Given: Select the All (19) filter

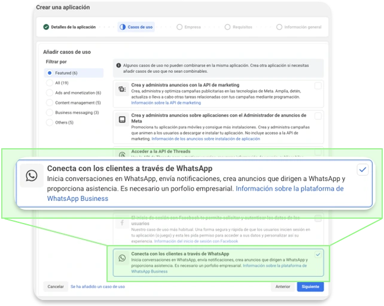Looking at the screenshot, I should (57, 82).
